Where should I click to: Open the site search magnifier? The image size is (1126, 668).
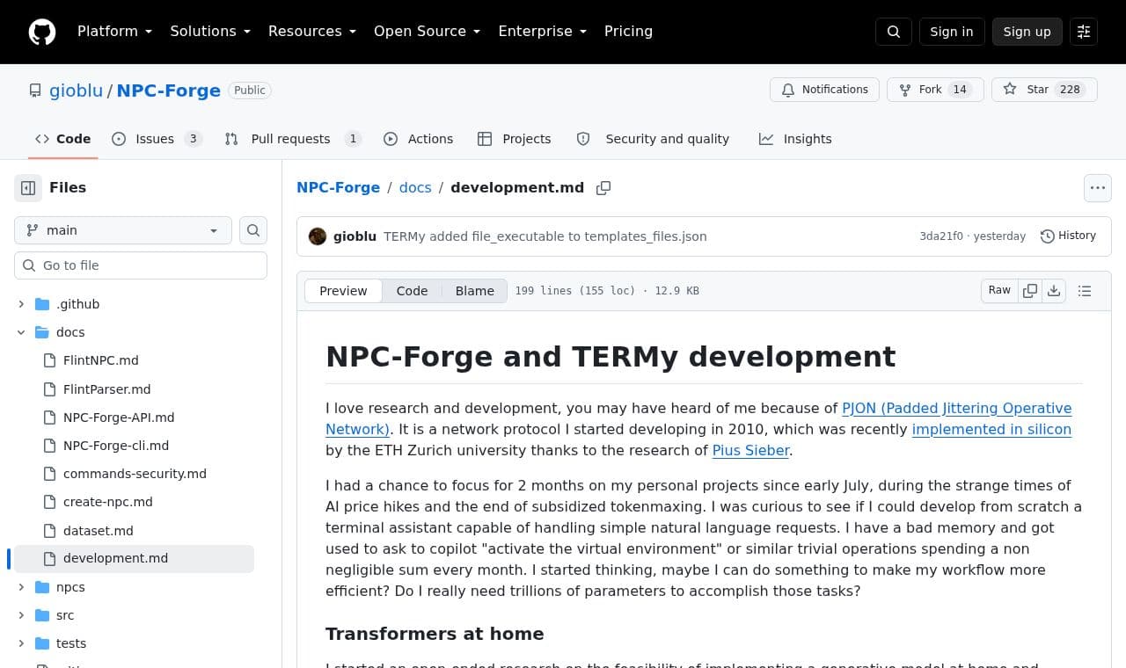[x=894, y=32]
